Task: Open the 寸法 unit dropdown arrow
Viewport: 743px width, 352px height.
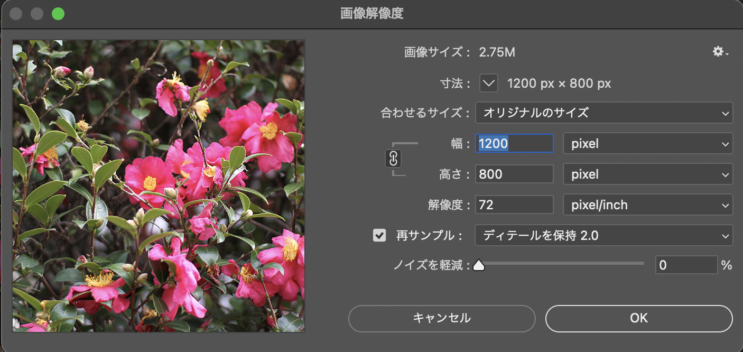Action: 489,83
